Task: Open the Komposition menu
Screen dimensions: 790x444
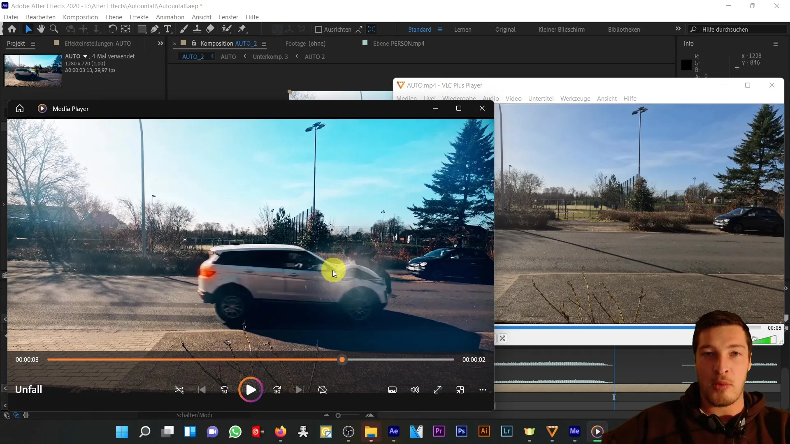Action: coord(80,17)
